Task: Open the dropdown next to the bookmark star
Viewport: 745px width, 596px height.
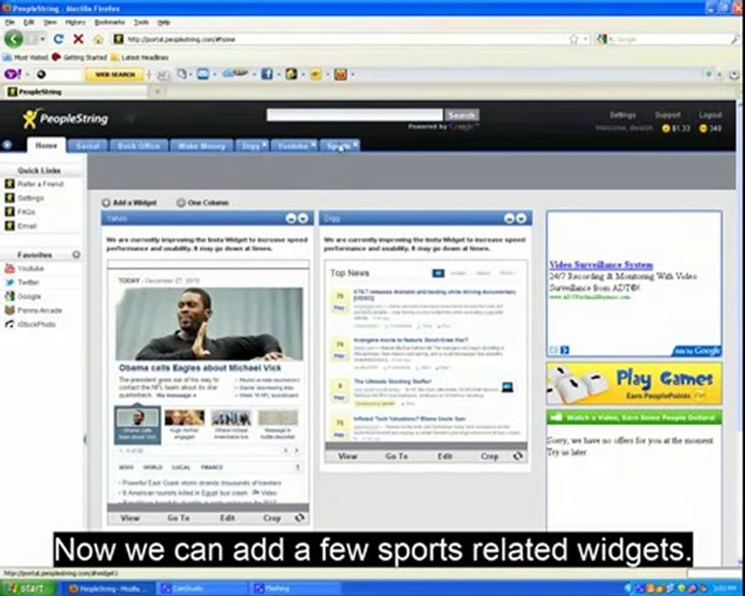Action: [x=586, y=39]
